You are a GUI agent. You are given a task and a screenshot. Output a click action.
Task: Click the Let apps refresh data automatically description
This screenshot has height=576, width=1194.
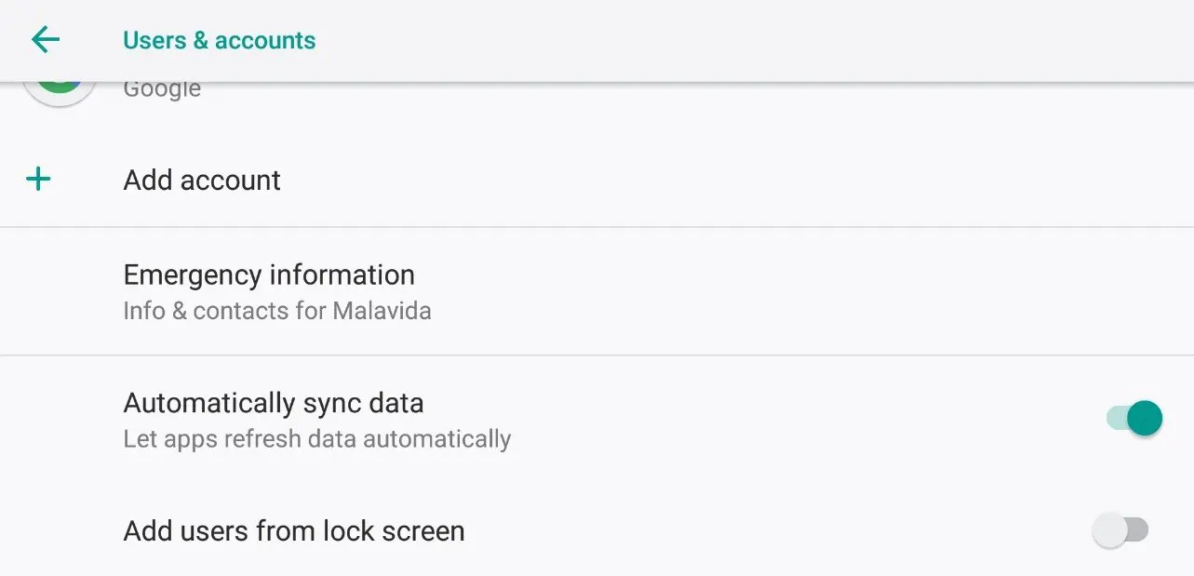pyautogui.click(x=316, y=439)
